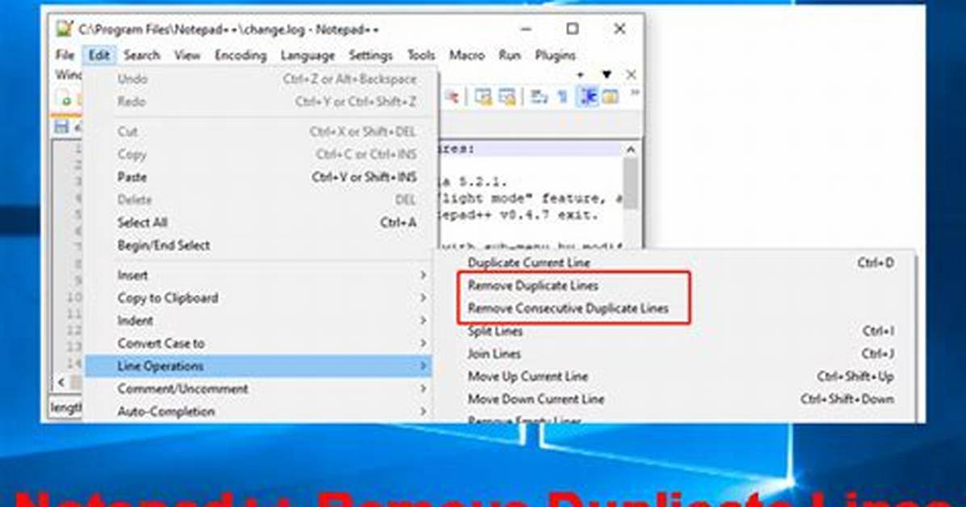Close the open Edit menu header
This screenshot has width=966, height=507.
pos(99,56)
